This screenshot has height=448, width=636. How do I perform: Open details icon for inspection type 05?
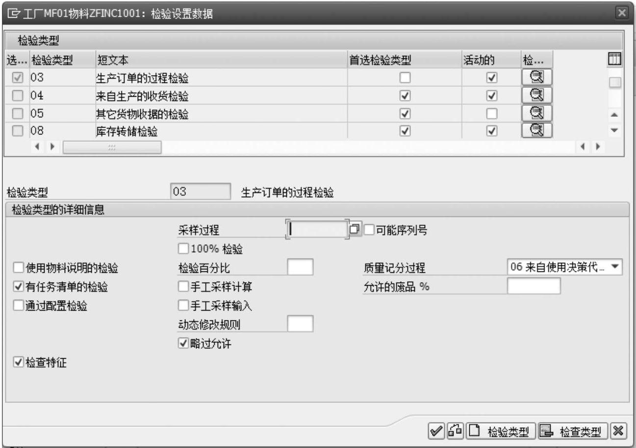coord(536,113)
